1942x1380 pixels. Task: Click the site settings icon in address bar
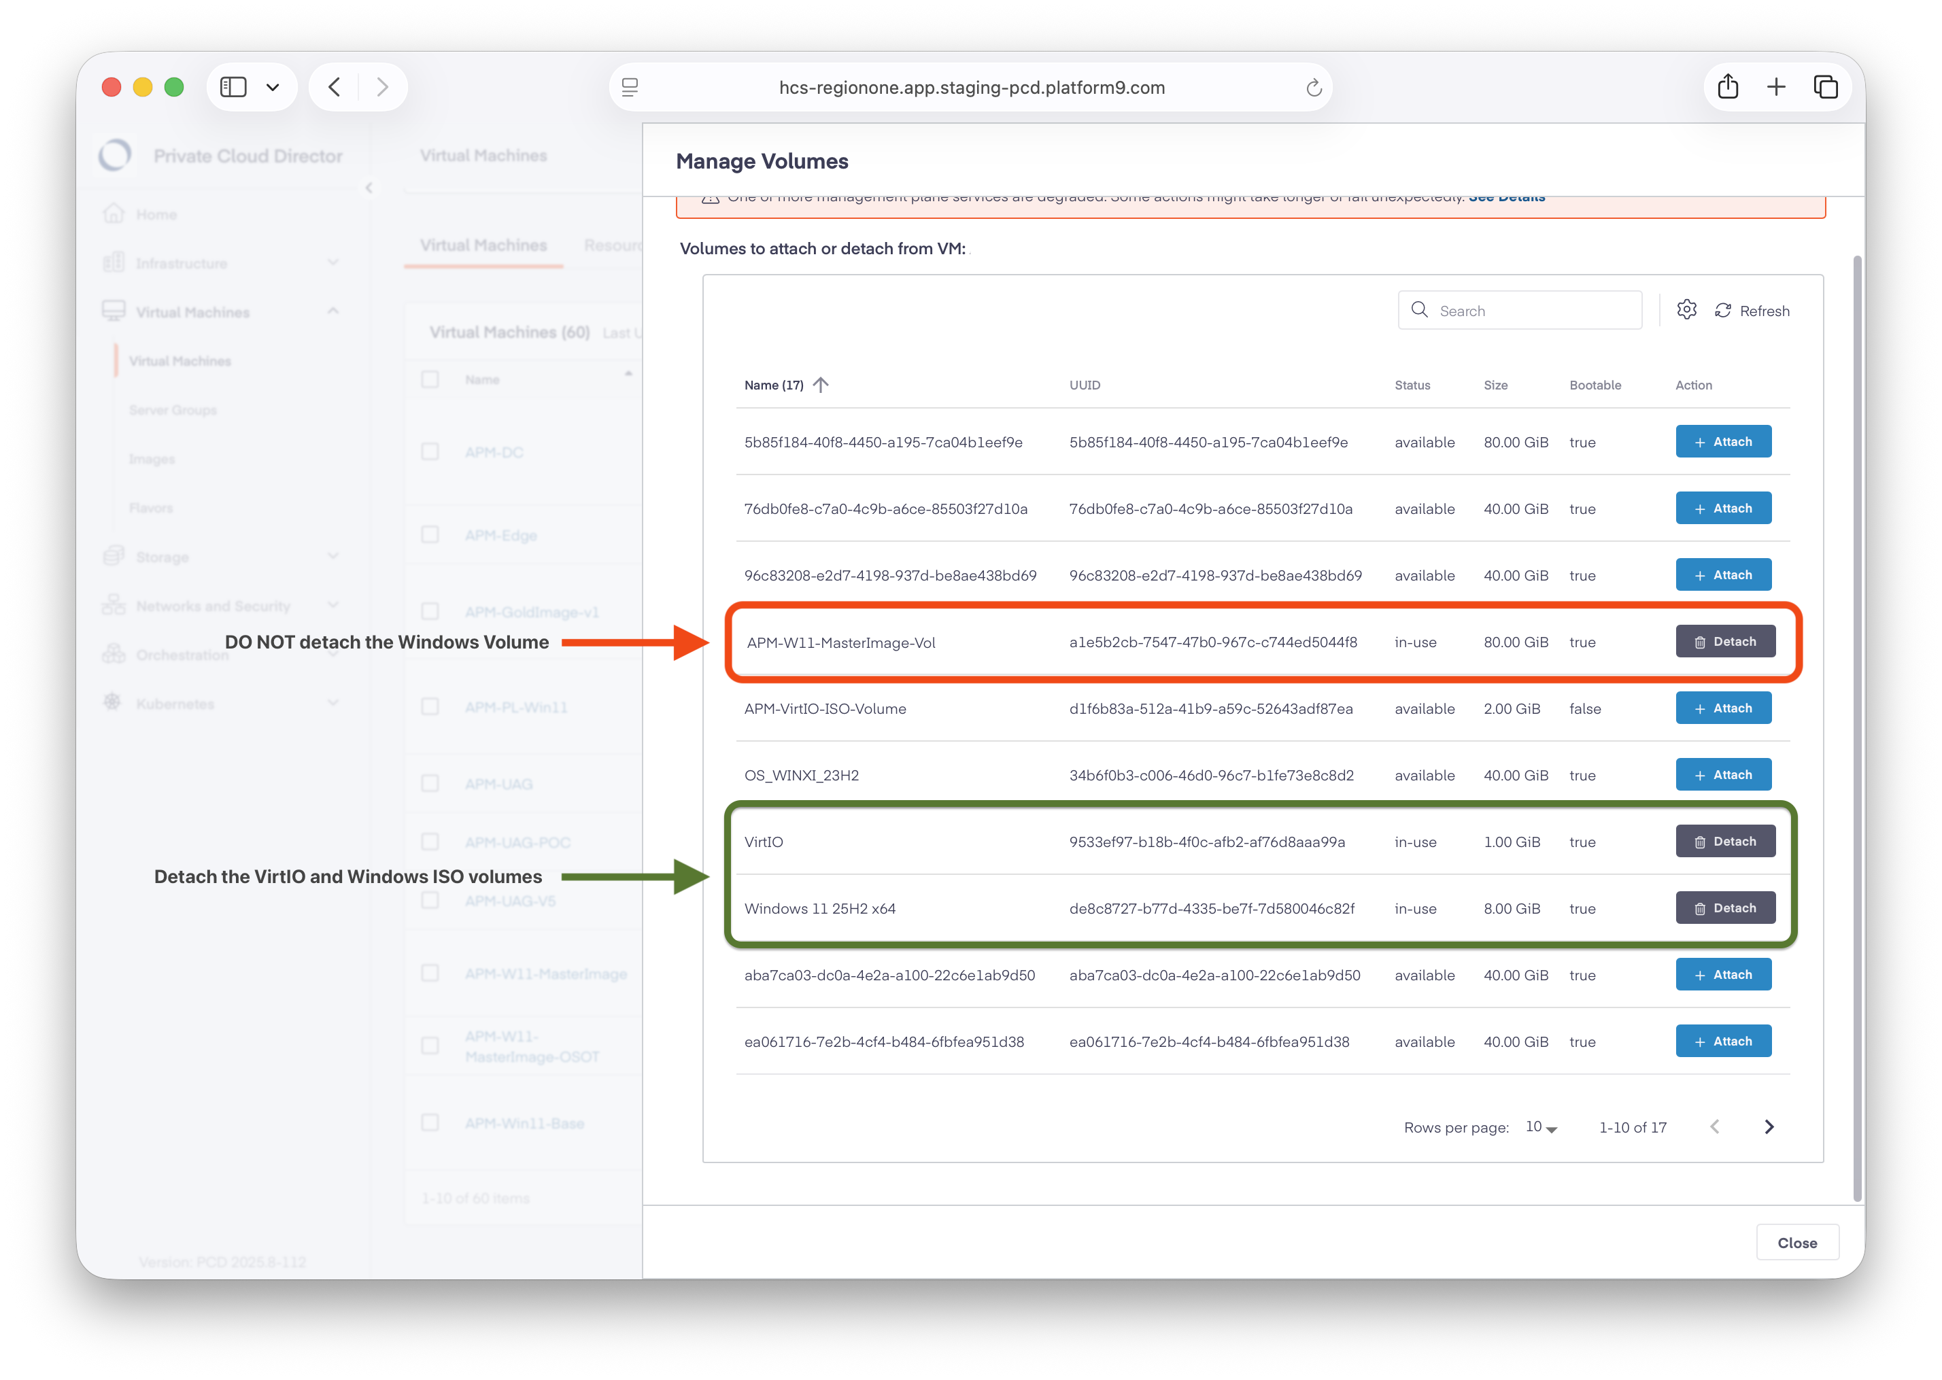coord(630,88)
